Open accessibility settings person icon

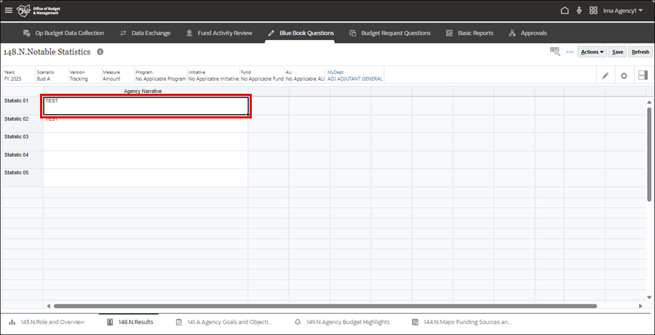point(579,11)
